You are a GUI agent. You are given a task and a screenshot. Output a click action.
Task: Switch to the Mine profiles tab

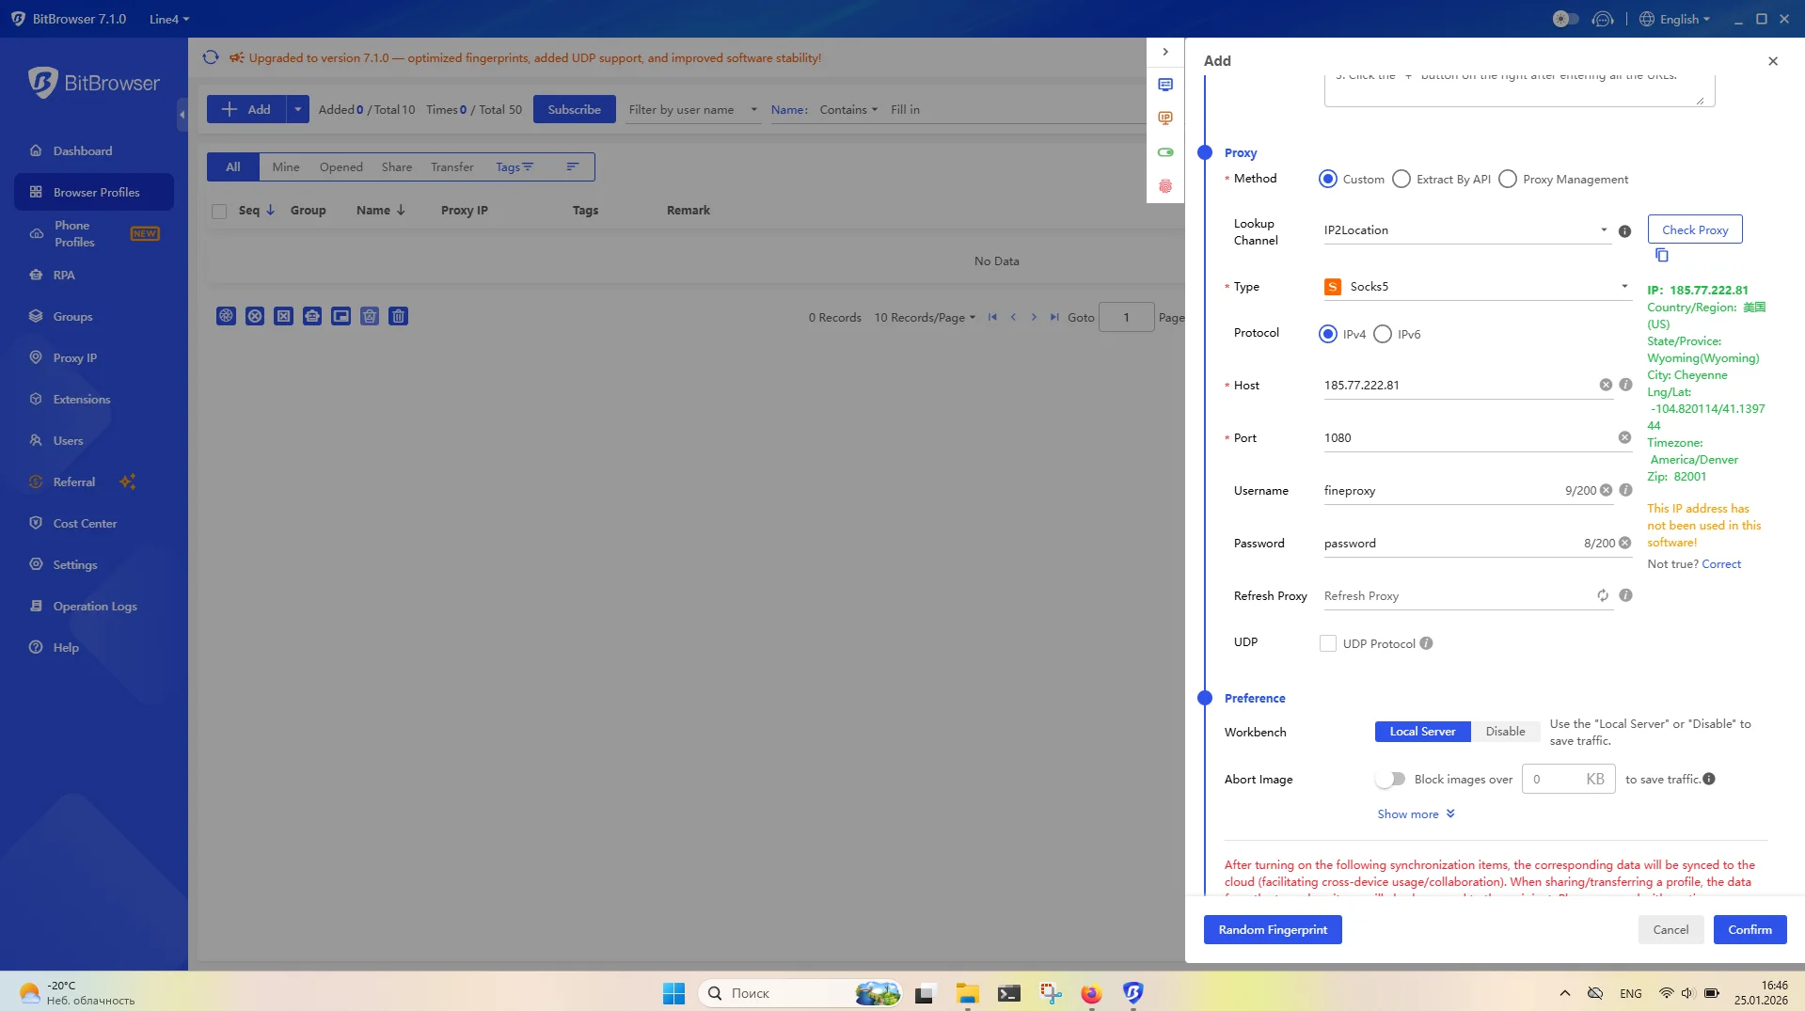click(286, 166)
